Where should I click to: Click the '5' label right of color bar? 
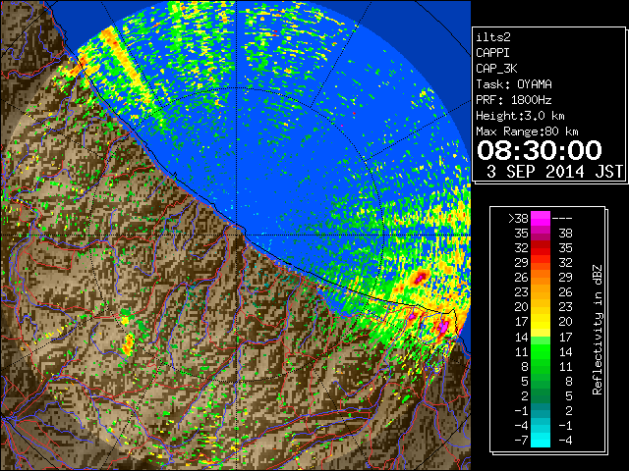tap(569, 396)
